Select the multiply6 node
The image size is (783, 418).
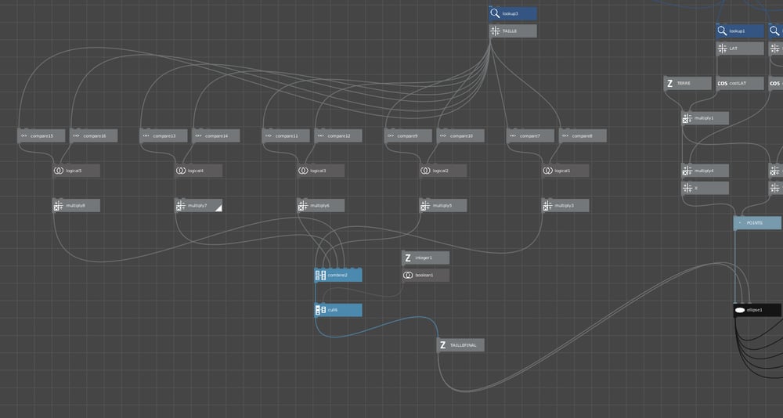tap(321, 206)
